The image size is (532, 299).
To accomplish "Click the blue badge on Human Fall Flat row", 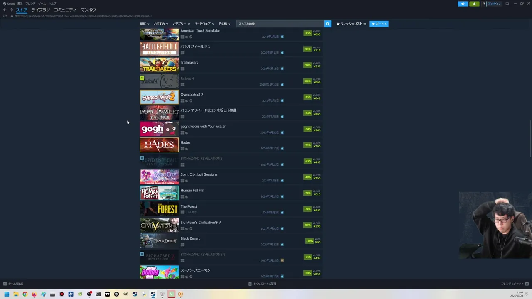I will [282, 196].
